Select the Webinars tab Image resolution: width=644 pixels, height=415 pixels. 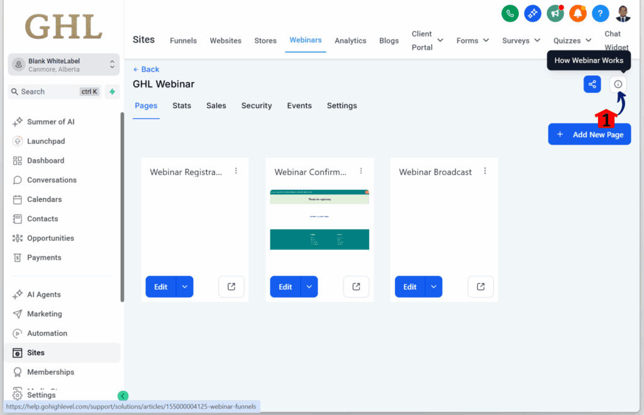[306, 40]
